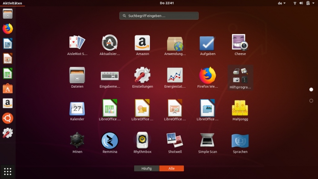This screenshot has width=318, height=179.
Task: Open the Sprachen language support app
Action: tap(240, 143)
